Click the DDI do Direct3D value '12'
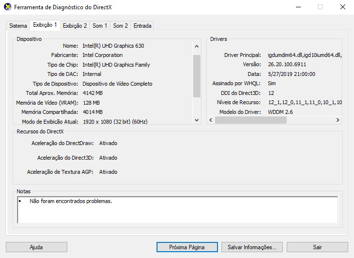This screenshot has height=258, width=354. click(271, 93)
